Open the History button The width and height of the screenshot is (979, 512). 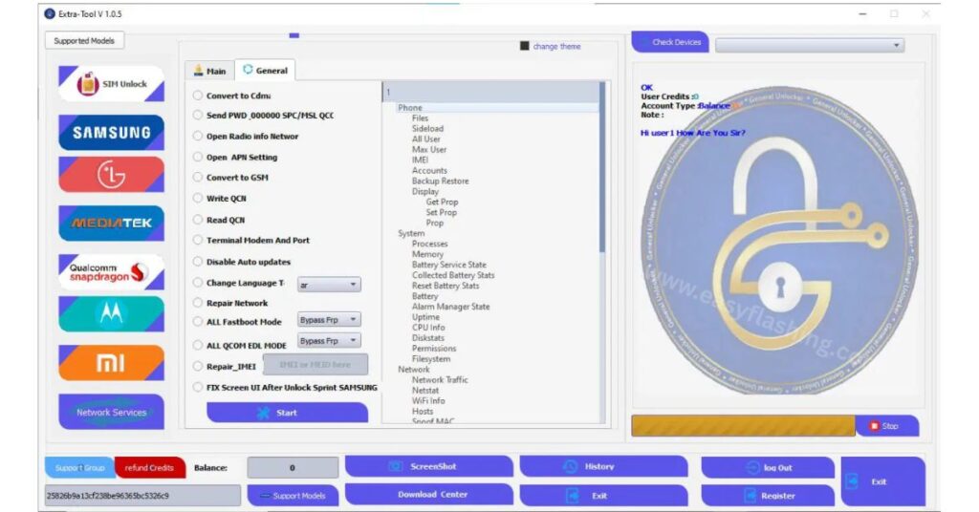(604, 466)
